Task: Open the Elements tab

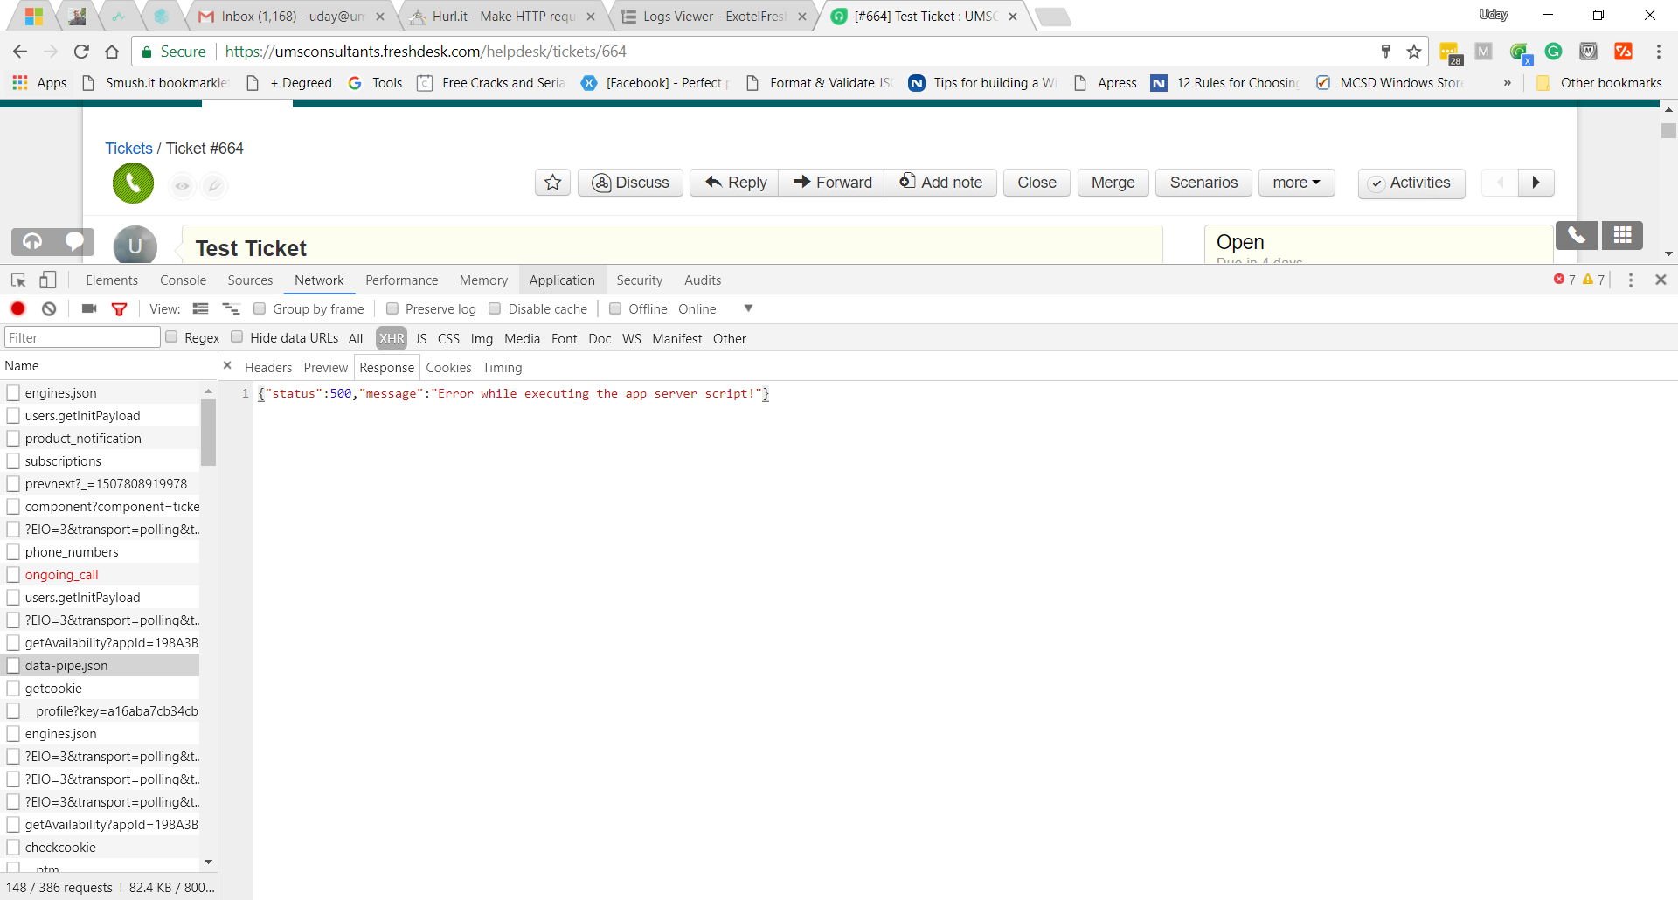Action: point(112,280)
